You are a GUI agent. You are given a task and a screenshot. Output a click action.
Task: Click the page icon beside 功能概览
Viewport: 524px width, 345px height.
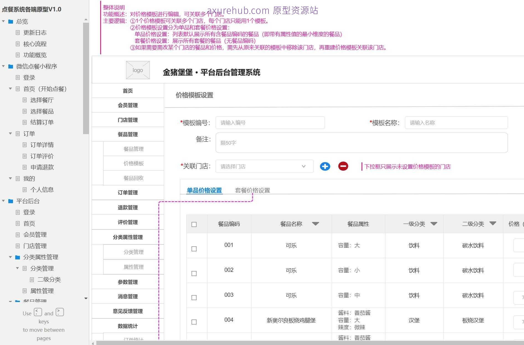[18, 55]
